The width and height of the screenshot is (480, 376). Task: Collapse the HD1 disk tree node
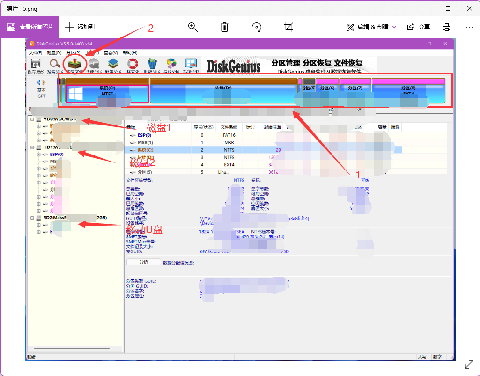click(32, 147)
